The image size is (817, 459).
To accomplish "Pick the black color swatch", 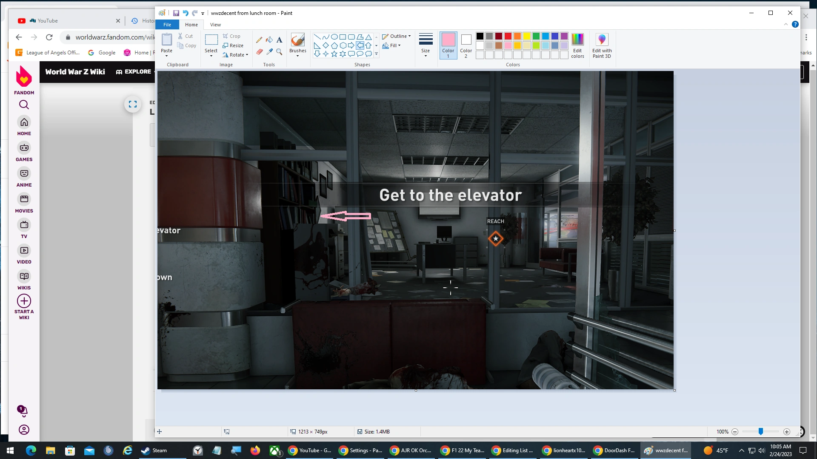I will (480, 36).
